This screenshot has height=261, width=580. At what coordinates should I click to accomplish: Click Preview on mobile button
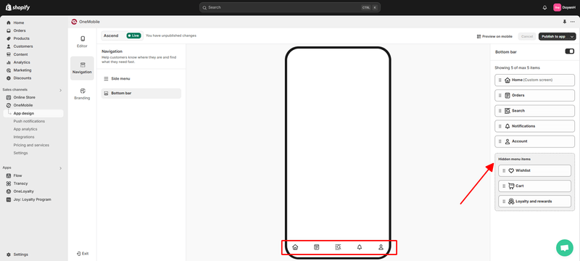click(x=494, y=36)
